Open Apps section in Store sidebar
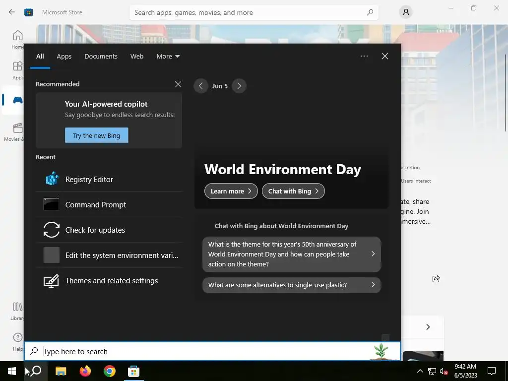 point(17,70)
